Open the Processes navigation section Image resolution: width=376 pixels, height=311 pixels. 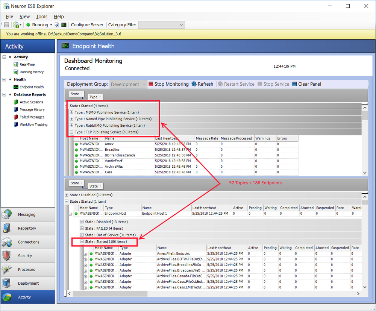pos(28,270)
